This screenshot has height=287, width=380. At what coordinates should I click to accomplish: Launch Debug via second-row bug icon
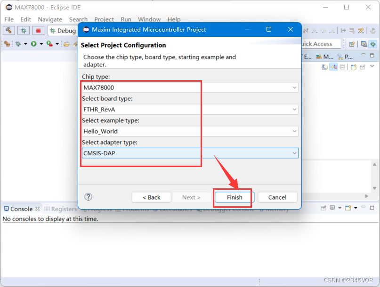click(x=18, y=44)
